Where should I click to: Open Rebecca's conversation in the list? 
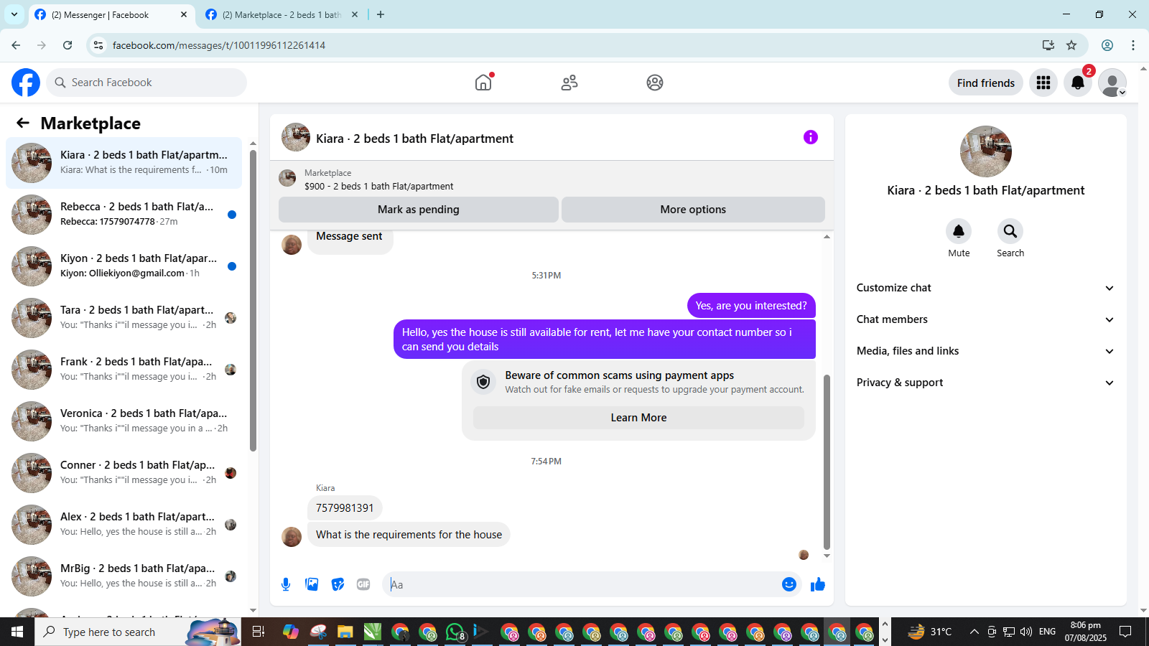pos(124,214)
